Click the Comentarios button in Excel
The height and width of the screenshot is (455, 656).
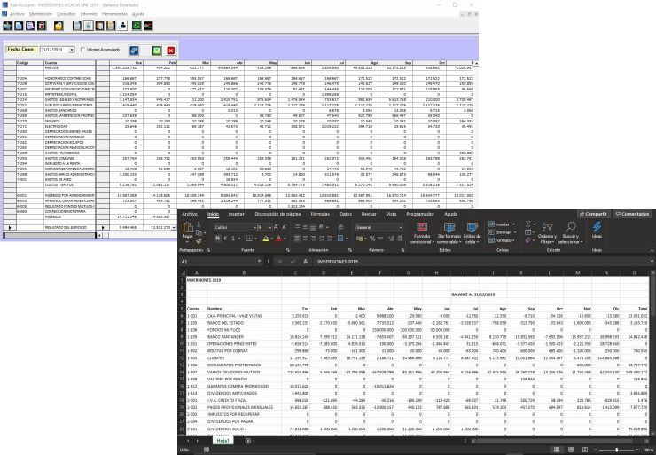(x=632, y=214)
